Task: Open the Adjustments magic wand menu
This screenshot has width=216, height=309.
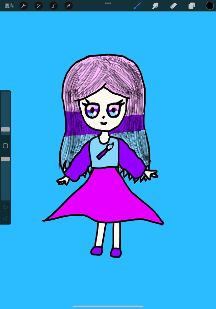Action: click(x=39, y=6)
